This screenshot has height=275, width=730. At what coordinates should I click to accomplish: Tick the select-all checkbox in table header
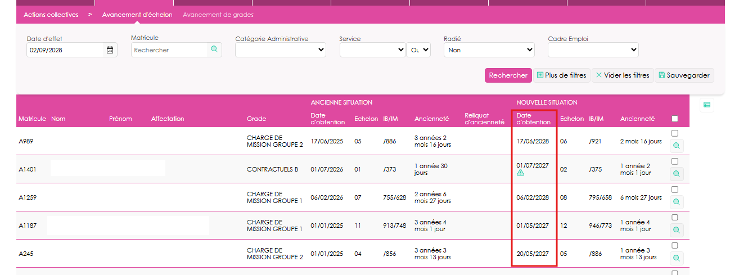coord(675,119)
